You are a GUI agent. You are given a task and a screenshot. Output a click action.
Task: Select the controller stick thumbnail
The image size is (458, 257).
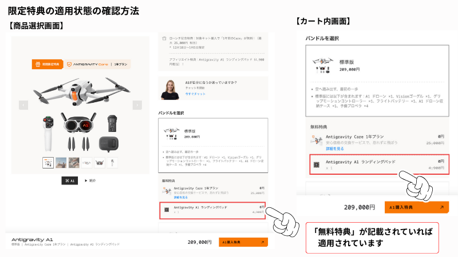pos(112,163)
